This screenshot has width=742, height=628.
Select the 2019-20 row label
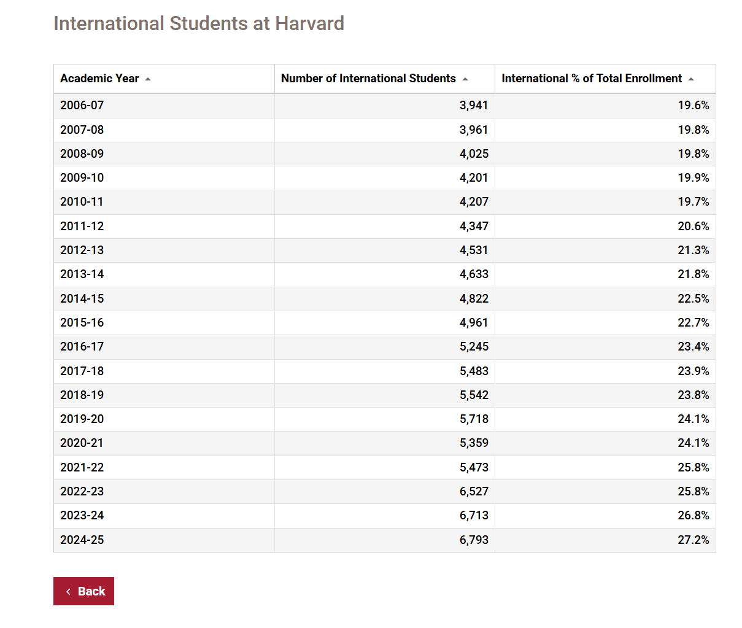[82, 419]
